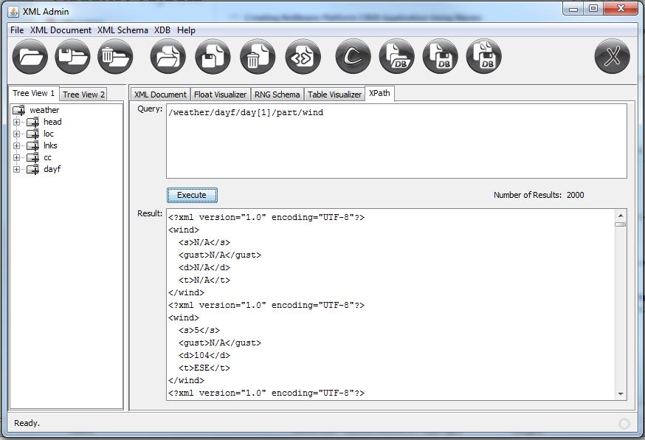645x440 pixels.
Task: Click the open-from-database DB folder icon
Action: tap(396, 57)
